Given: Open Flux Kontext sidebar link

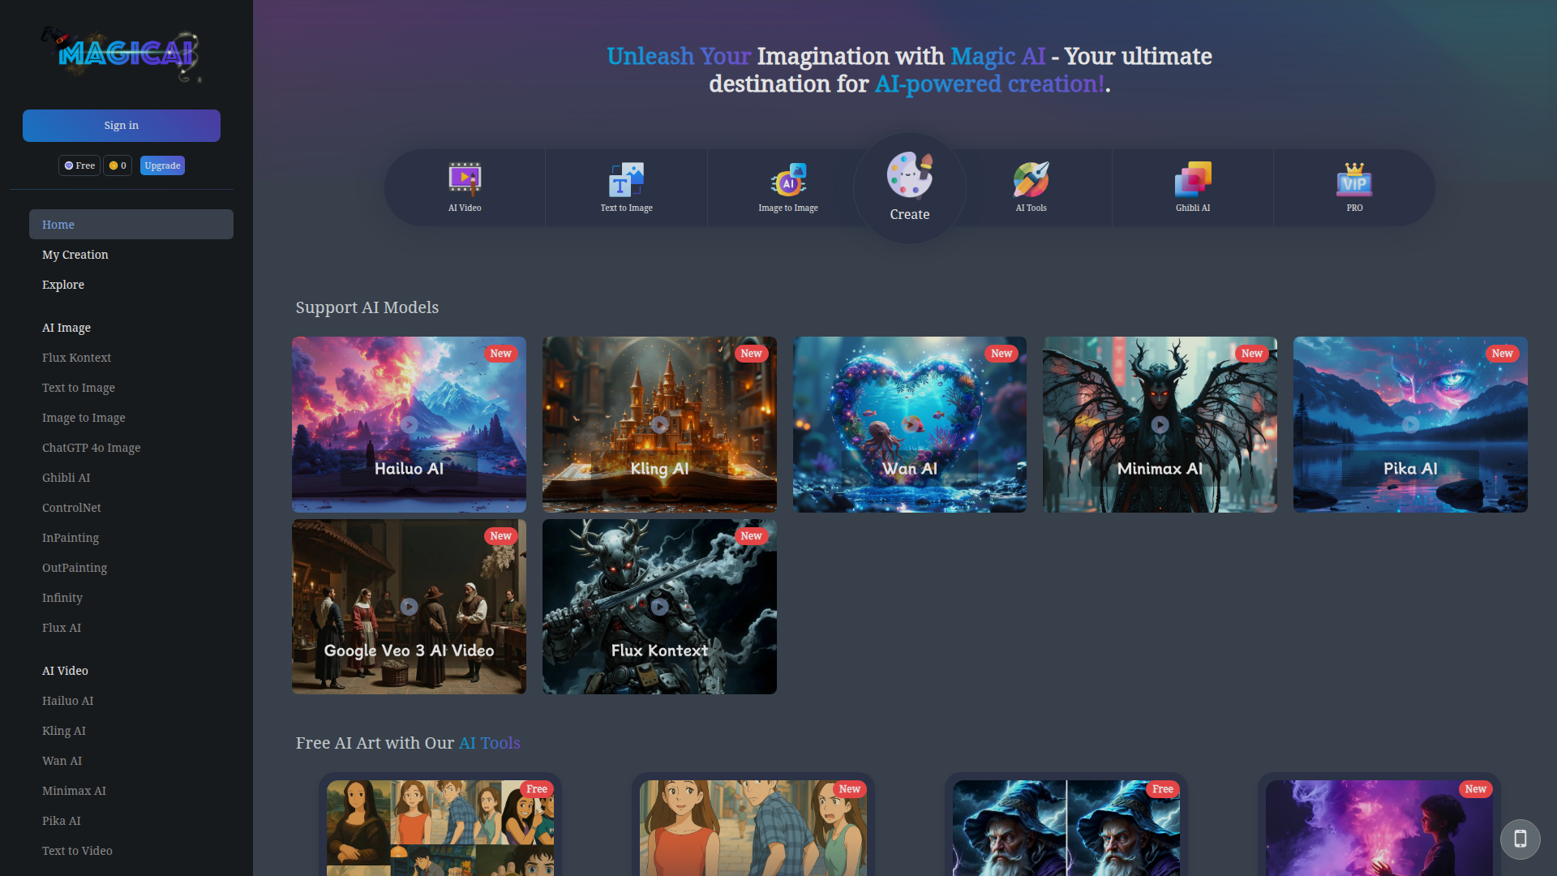Looking at the screenshot, I should point(76,358).
